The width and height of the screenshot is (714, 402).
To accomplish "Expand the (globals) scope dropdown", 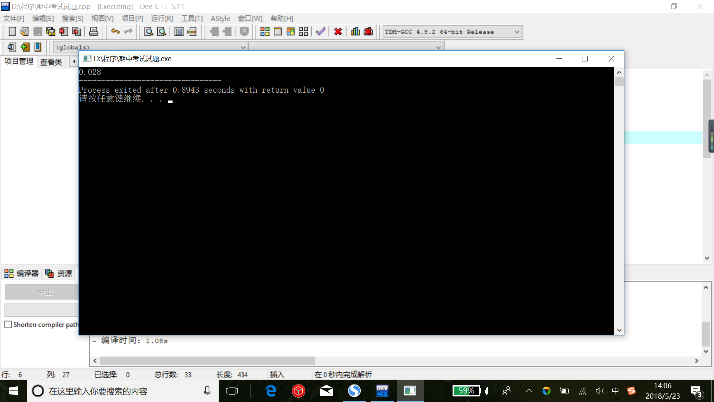I will pos(242,47).
